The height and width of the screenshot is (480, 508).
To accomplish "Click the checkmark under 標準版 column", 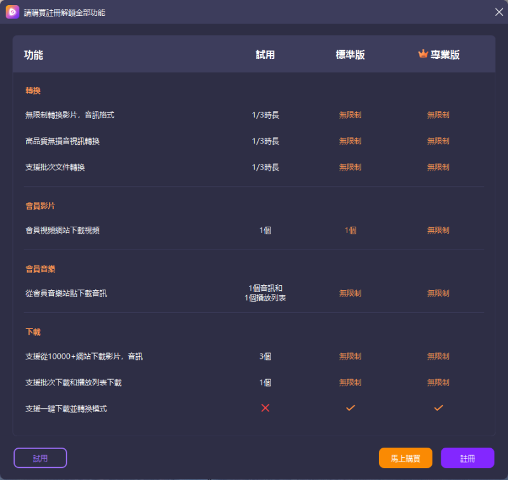I will pyautogui.click(x=350, y=408).
